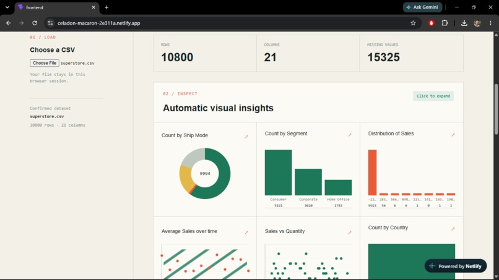The image size is (499, 280).
Task: Click 'Click to expand' button
Action: pos(433,96)
